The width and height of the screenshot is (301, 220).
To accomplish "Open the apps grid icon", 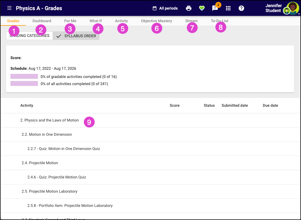I will [228, 8].
